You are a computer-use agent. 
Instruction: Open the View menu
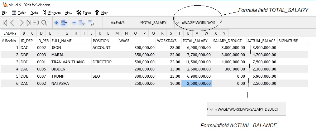coord(68,13)
